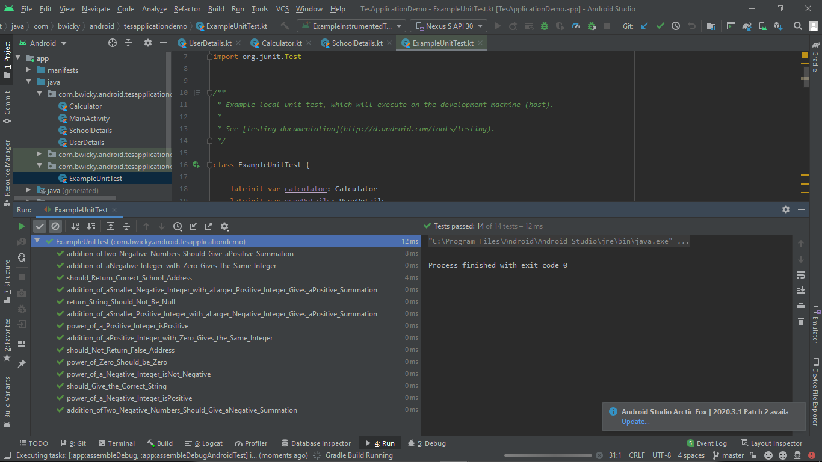The image size is (822, 462).
Task: Show Git history clock icon
Action: (x=676, y=26)
